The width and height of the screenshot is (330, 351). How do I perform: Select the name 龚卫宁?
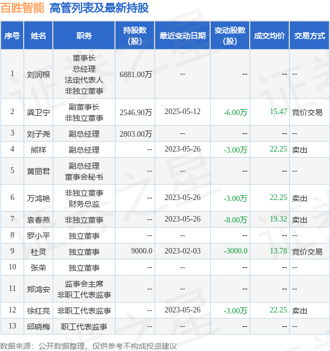[38, 112]
